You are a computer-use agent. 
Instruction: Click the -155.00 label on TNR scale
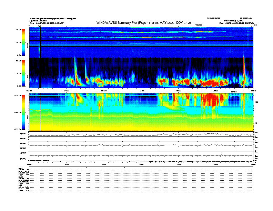click(18, 129)
